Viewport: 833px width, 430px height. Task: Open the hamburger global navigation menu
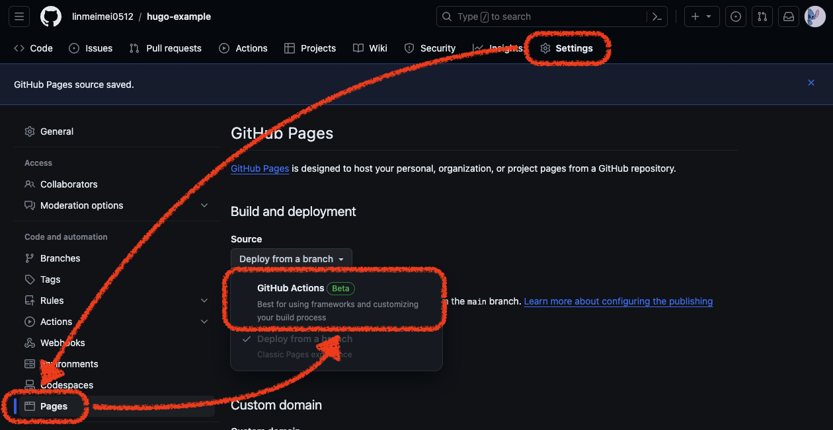(19, 17)
